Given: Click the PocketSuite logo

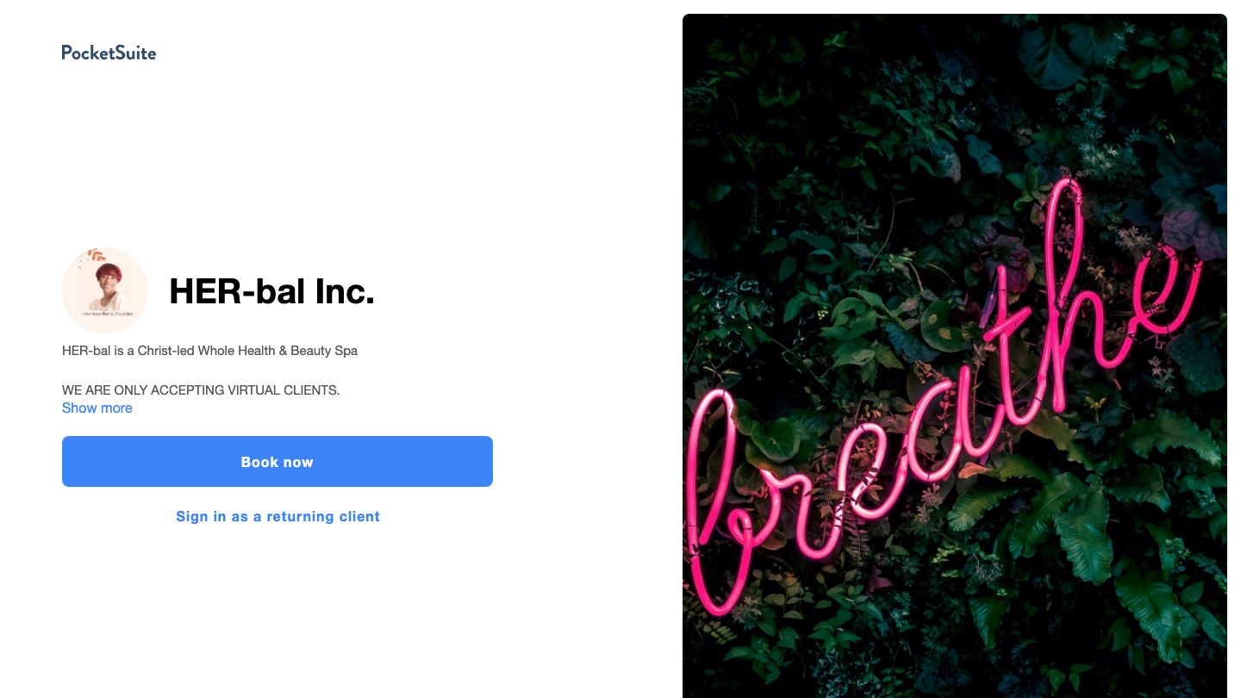Looking at the screenshot, I should click(109, 53).
